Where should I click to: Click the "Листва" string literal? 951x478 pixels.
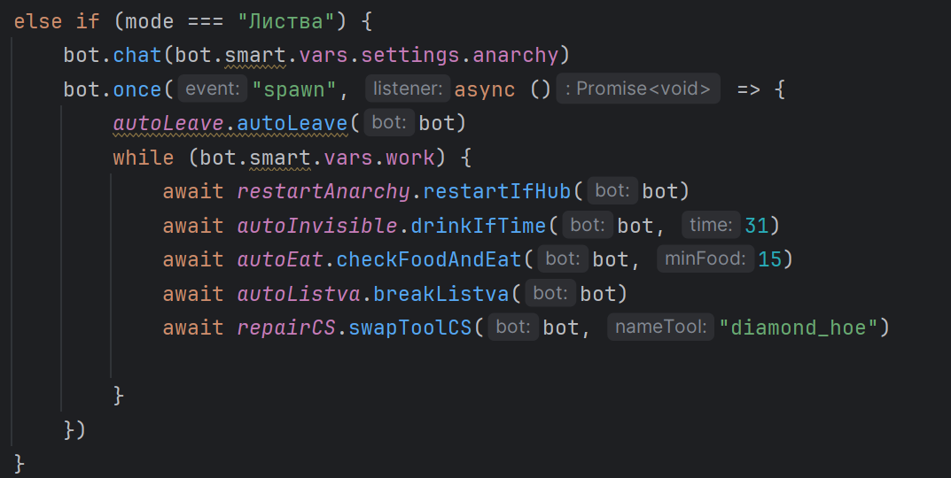pyautogui.click(x=285, y=20)
